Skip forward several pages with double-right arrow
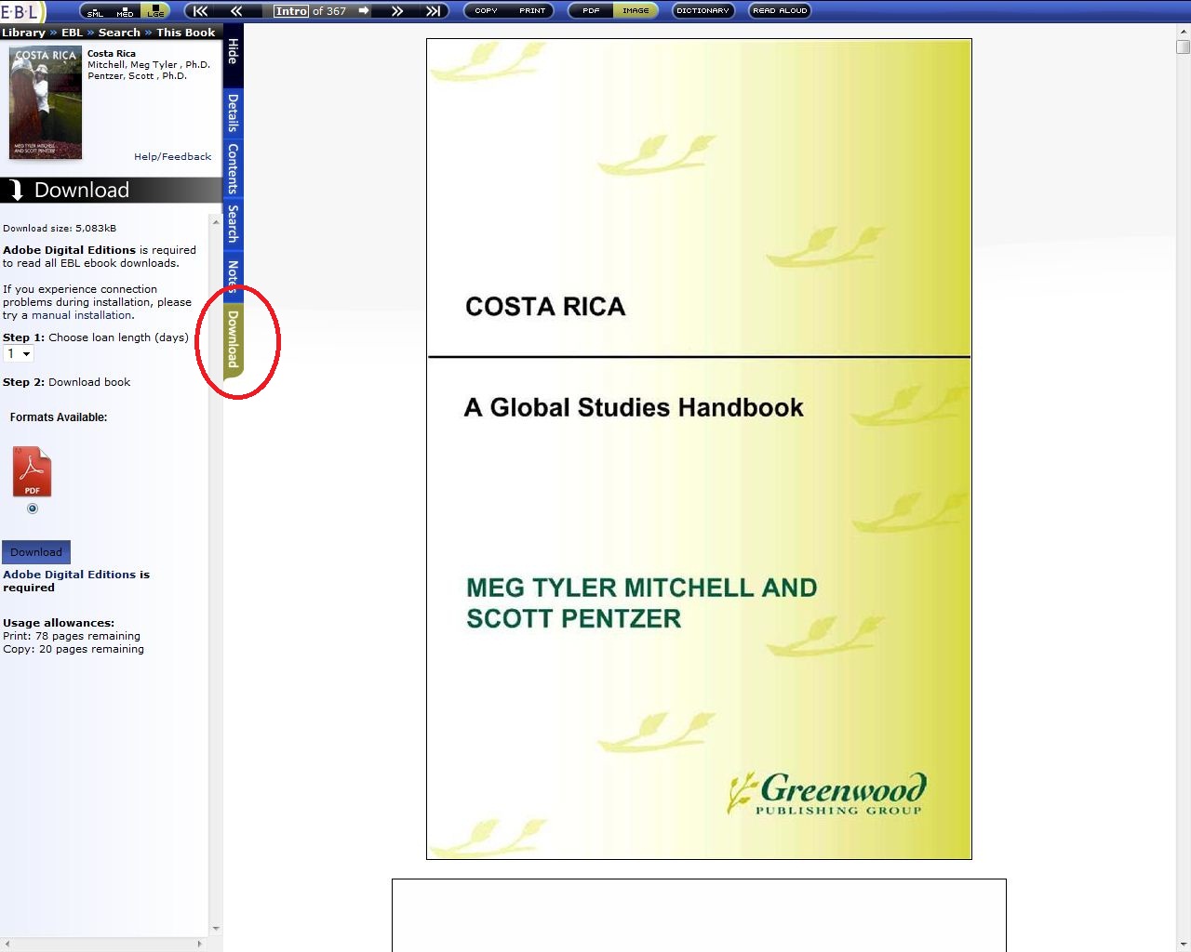The width and height of the screenshot is (1191, 952). click(x=397, y=11)
